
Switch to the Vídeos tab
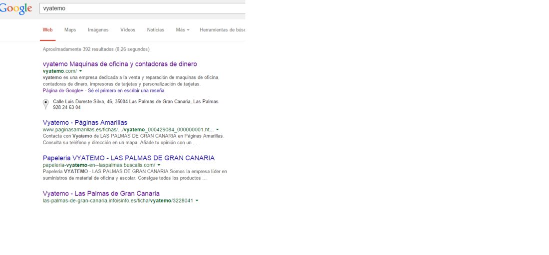128,30
